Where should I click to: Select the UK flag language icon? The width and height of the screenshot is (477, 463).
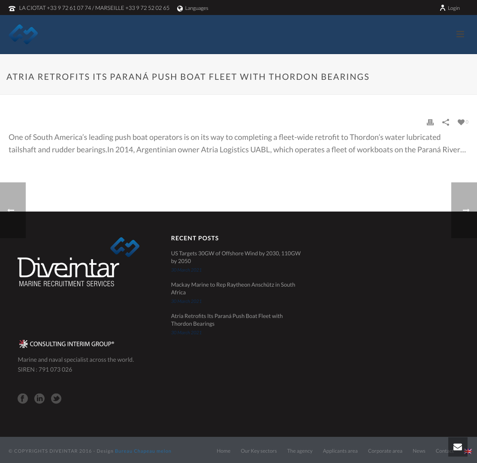click(x=468, y=451)
